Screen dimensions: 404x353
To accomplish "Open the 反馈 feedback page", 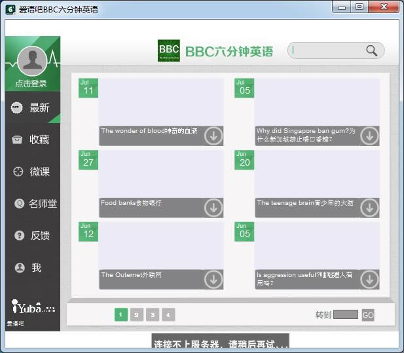I will click(x=32, y=235).
